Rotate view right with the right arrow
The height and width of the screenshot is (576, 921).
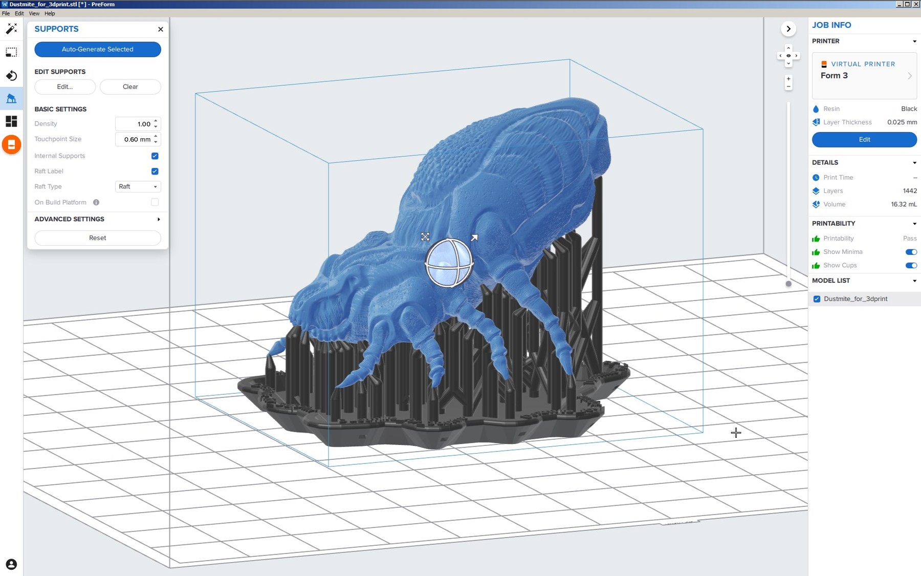797,56
